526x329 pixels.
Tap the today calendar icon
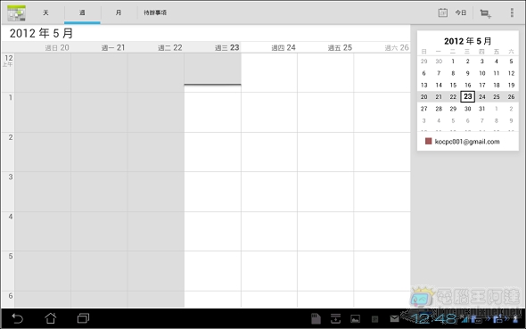(443, 12)
